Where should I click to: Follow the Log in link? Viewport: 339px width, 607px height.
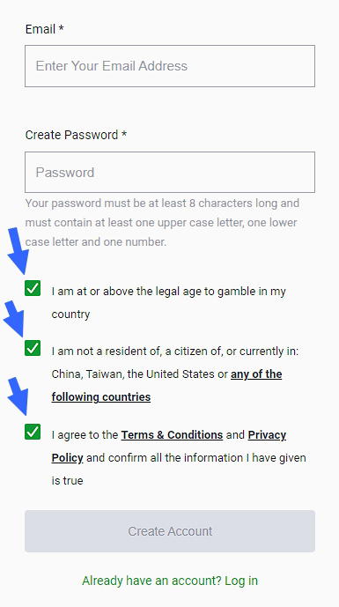pyautogui.click(x=241, y=581)
